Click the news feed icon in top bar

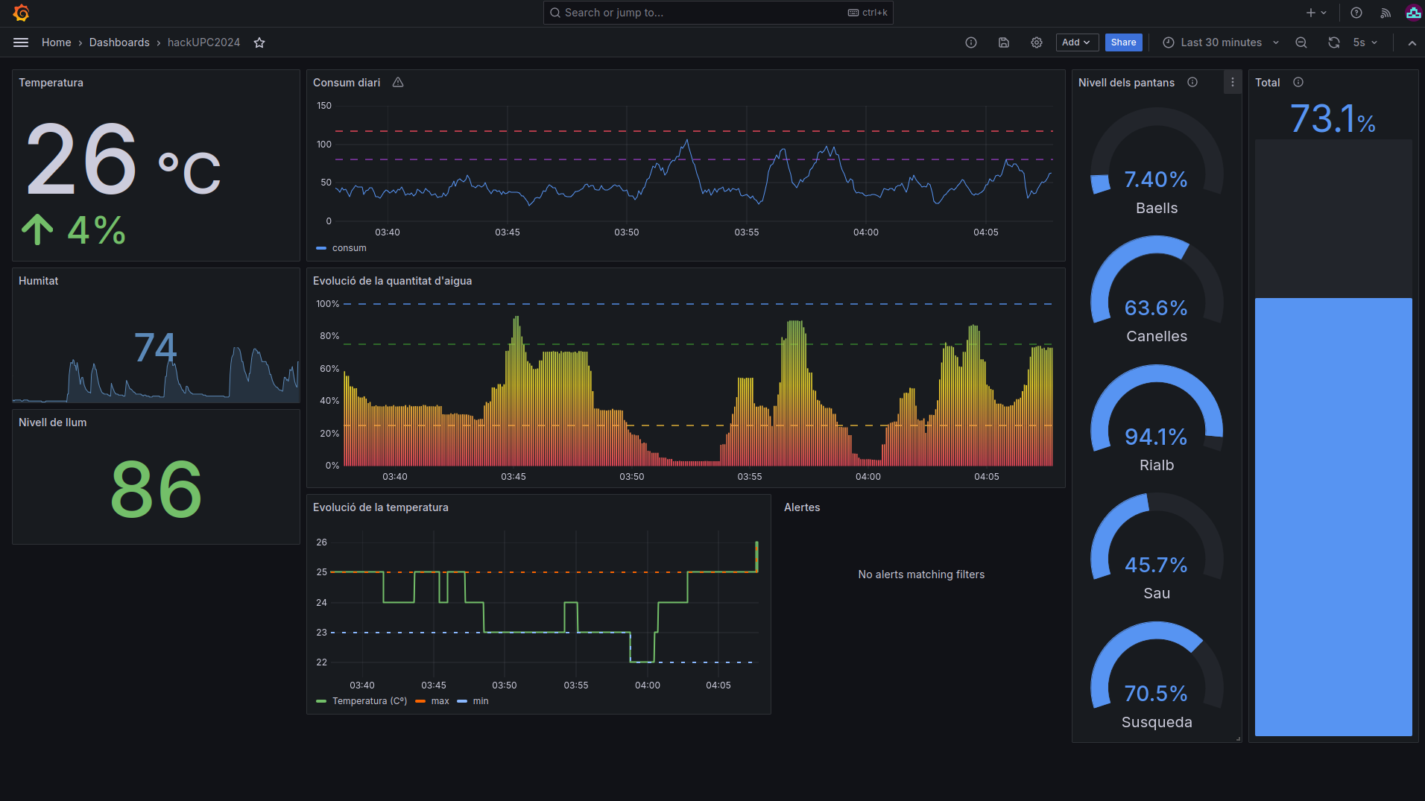tap(1385, 13)
